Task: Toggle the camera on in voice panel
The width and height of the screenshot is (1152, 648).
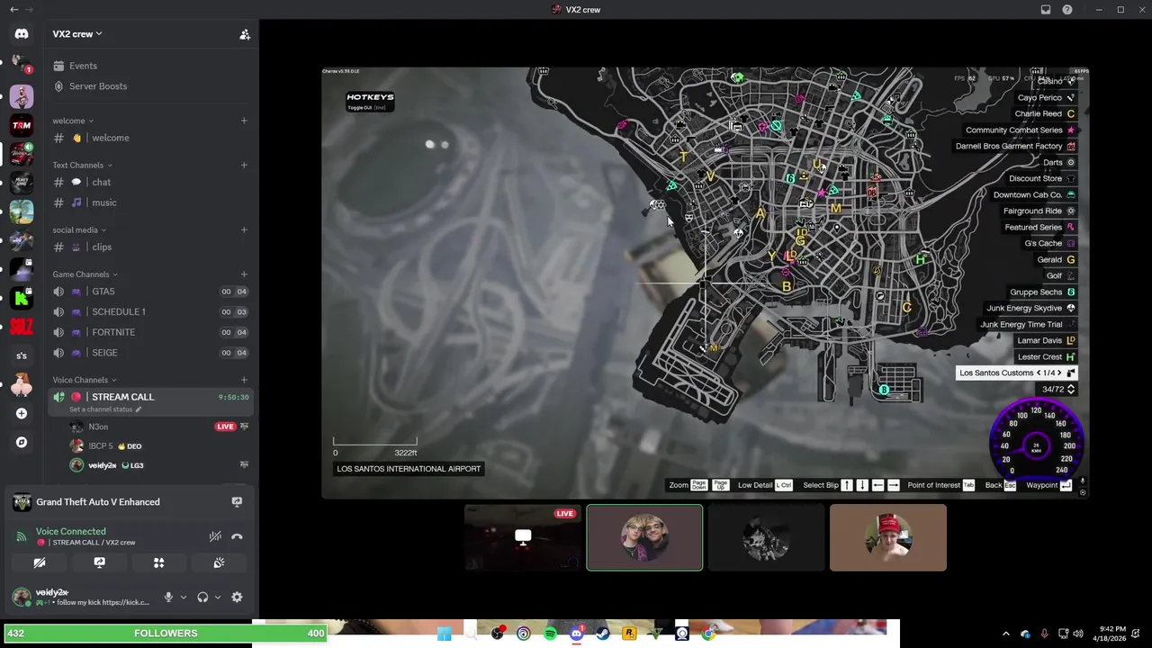Action: pos(40,562)
